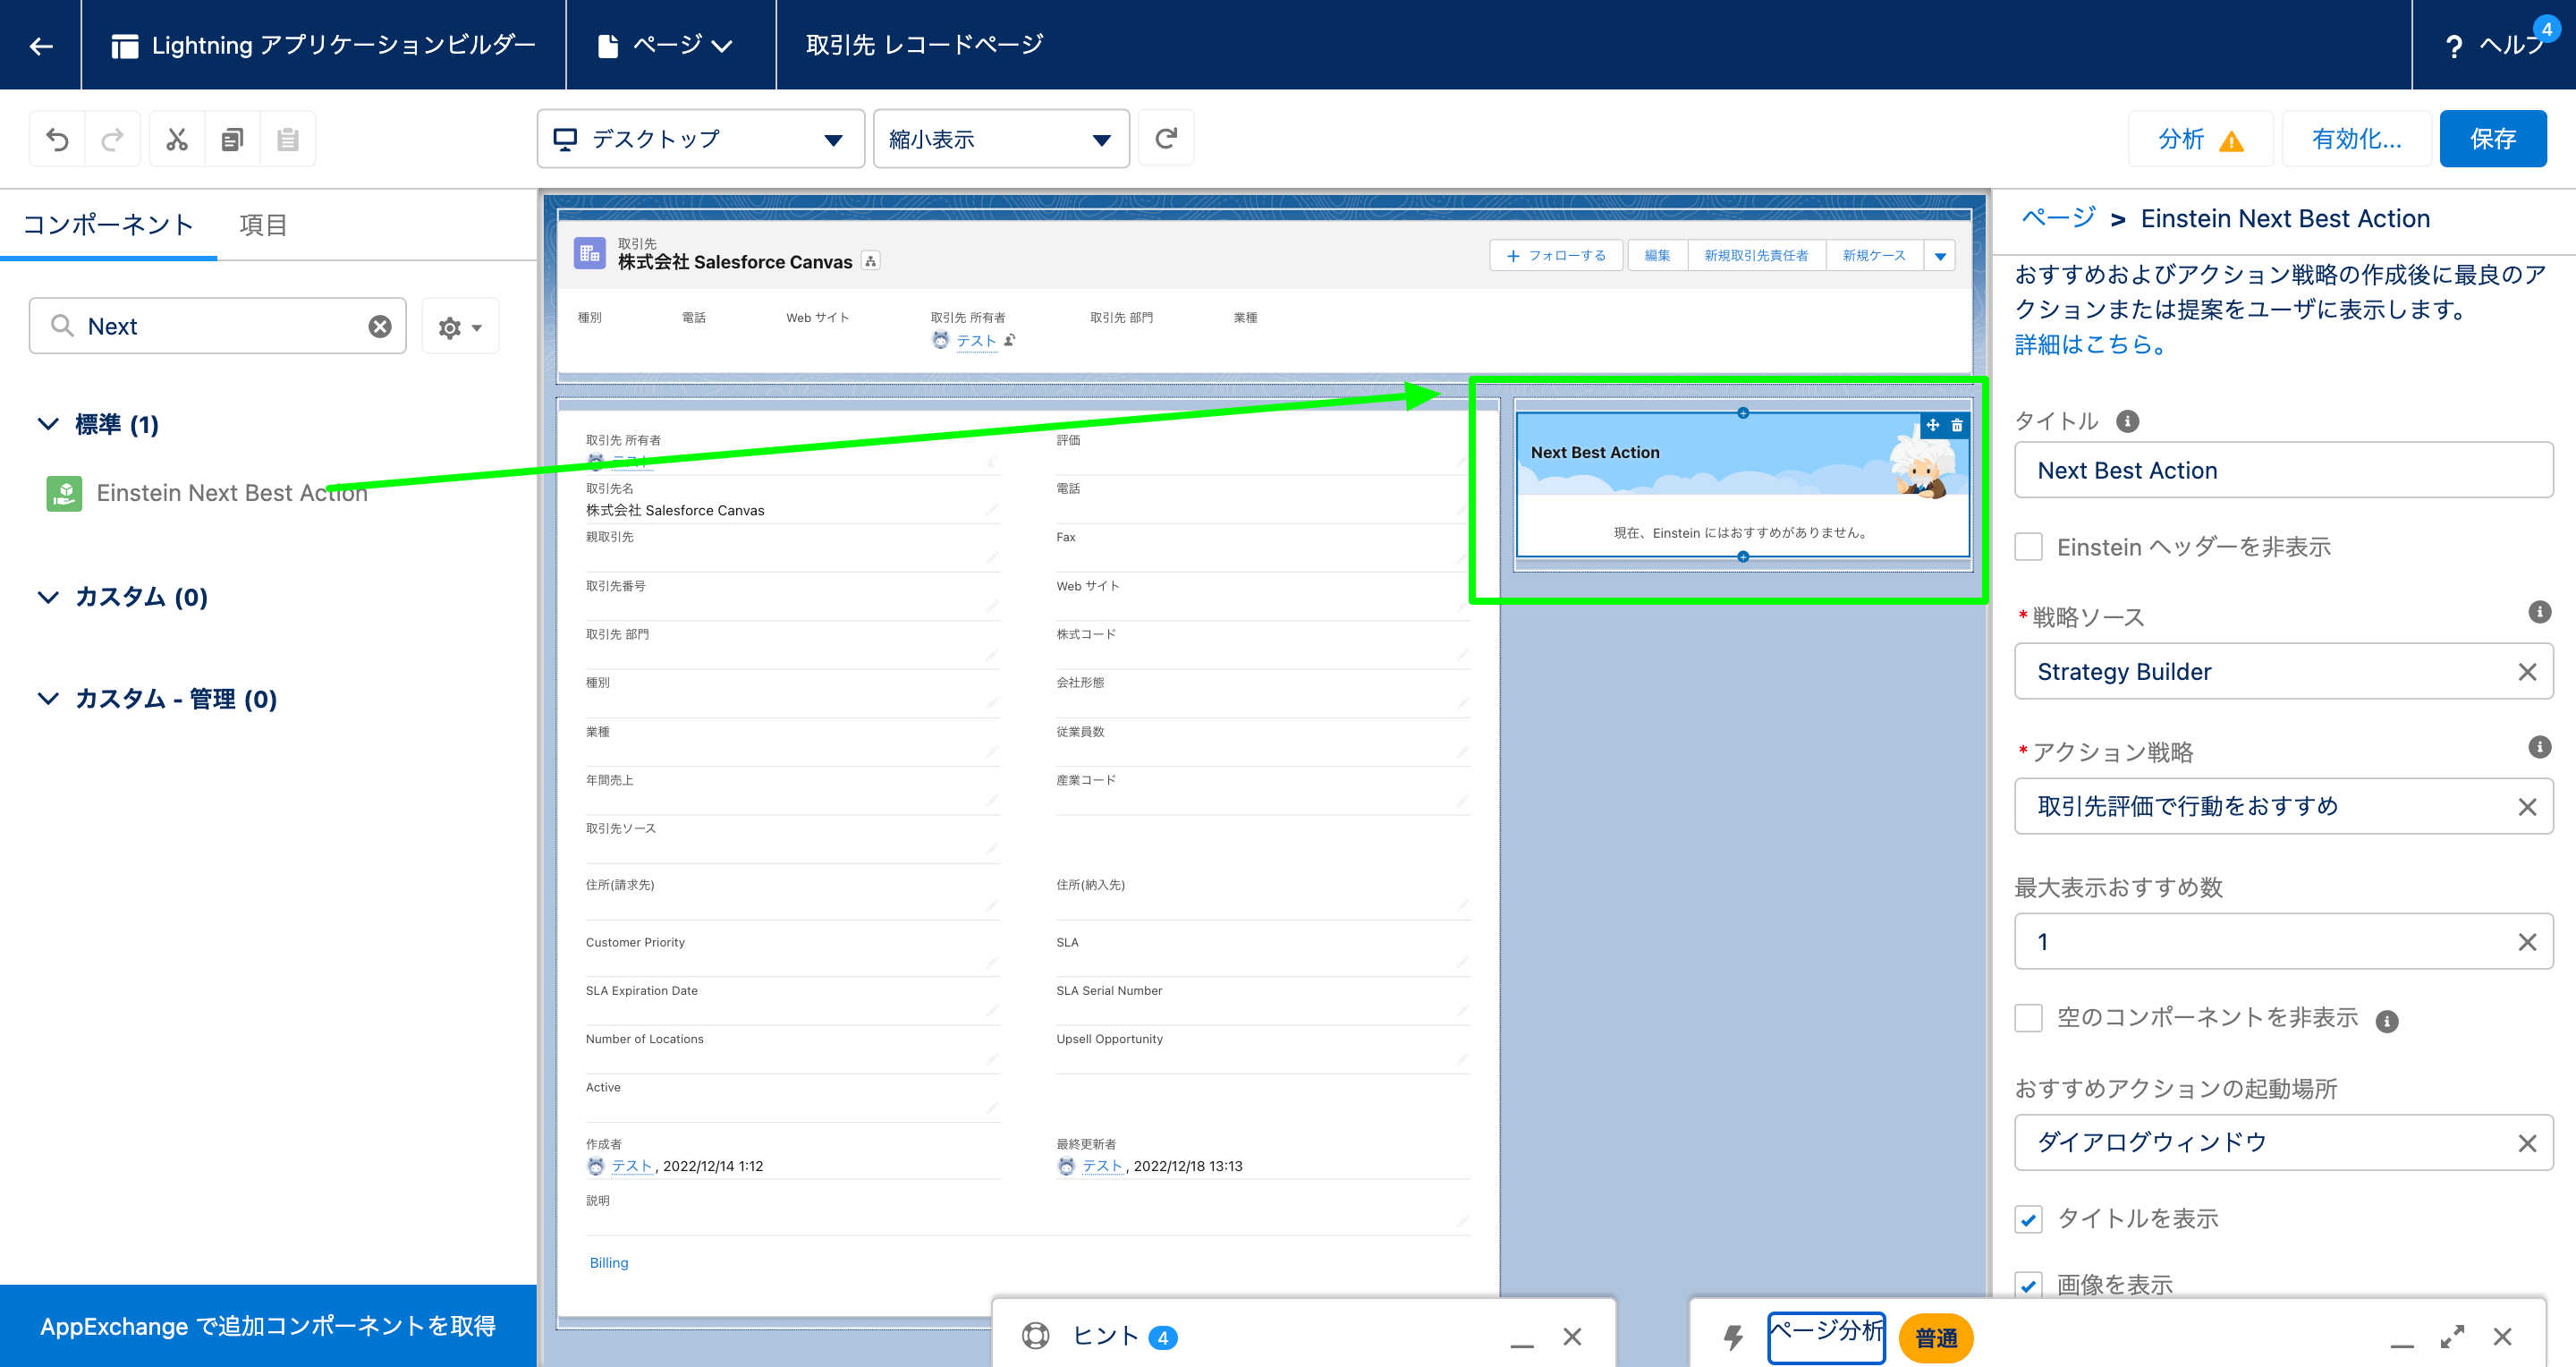
Task: Click the タイトル input field
Action: [2283, 470]
